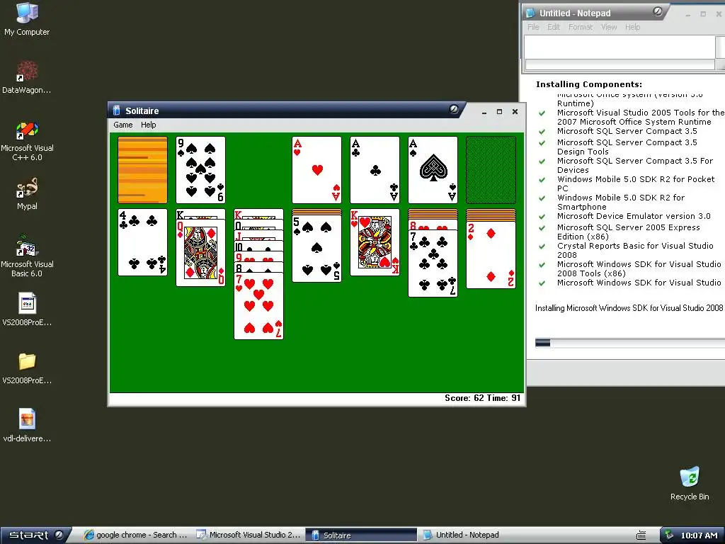The width and height of the screenshot is (725, 544).
Task: Switch to Untitled - Notepad taskbar item
Action: 473,535
